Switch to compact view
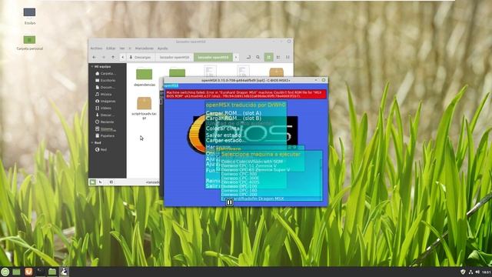Screen dimensions: 492x277 click(x=288, y=57)
